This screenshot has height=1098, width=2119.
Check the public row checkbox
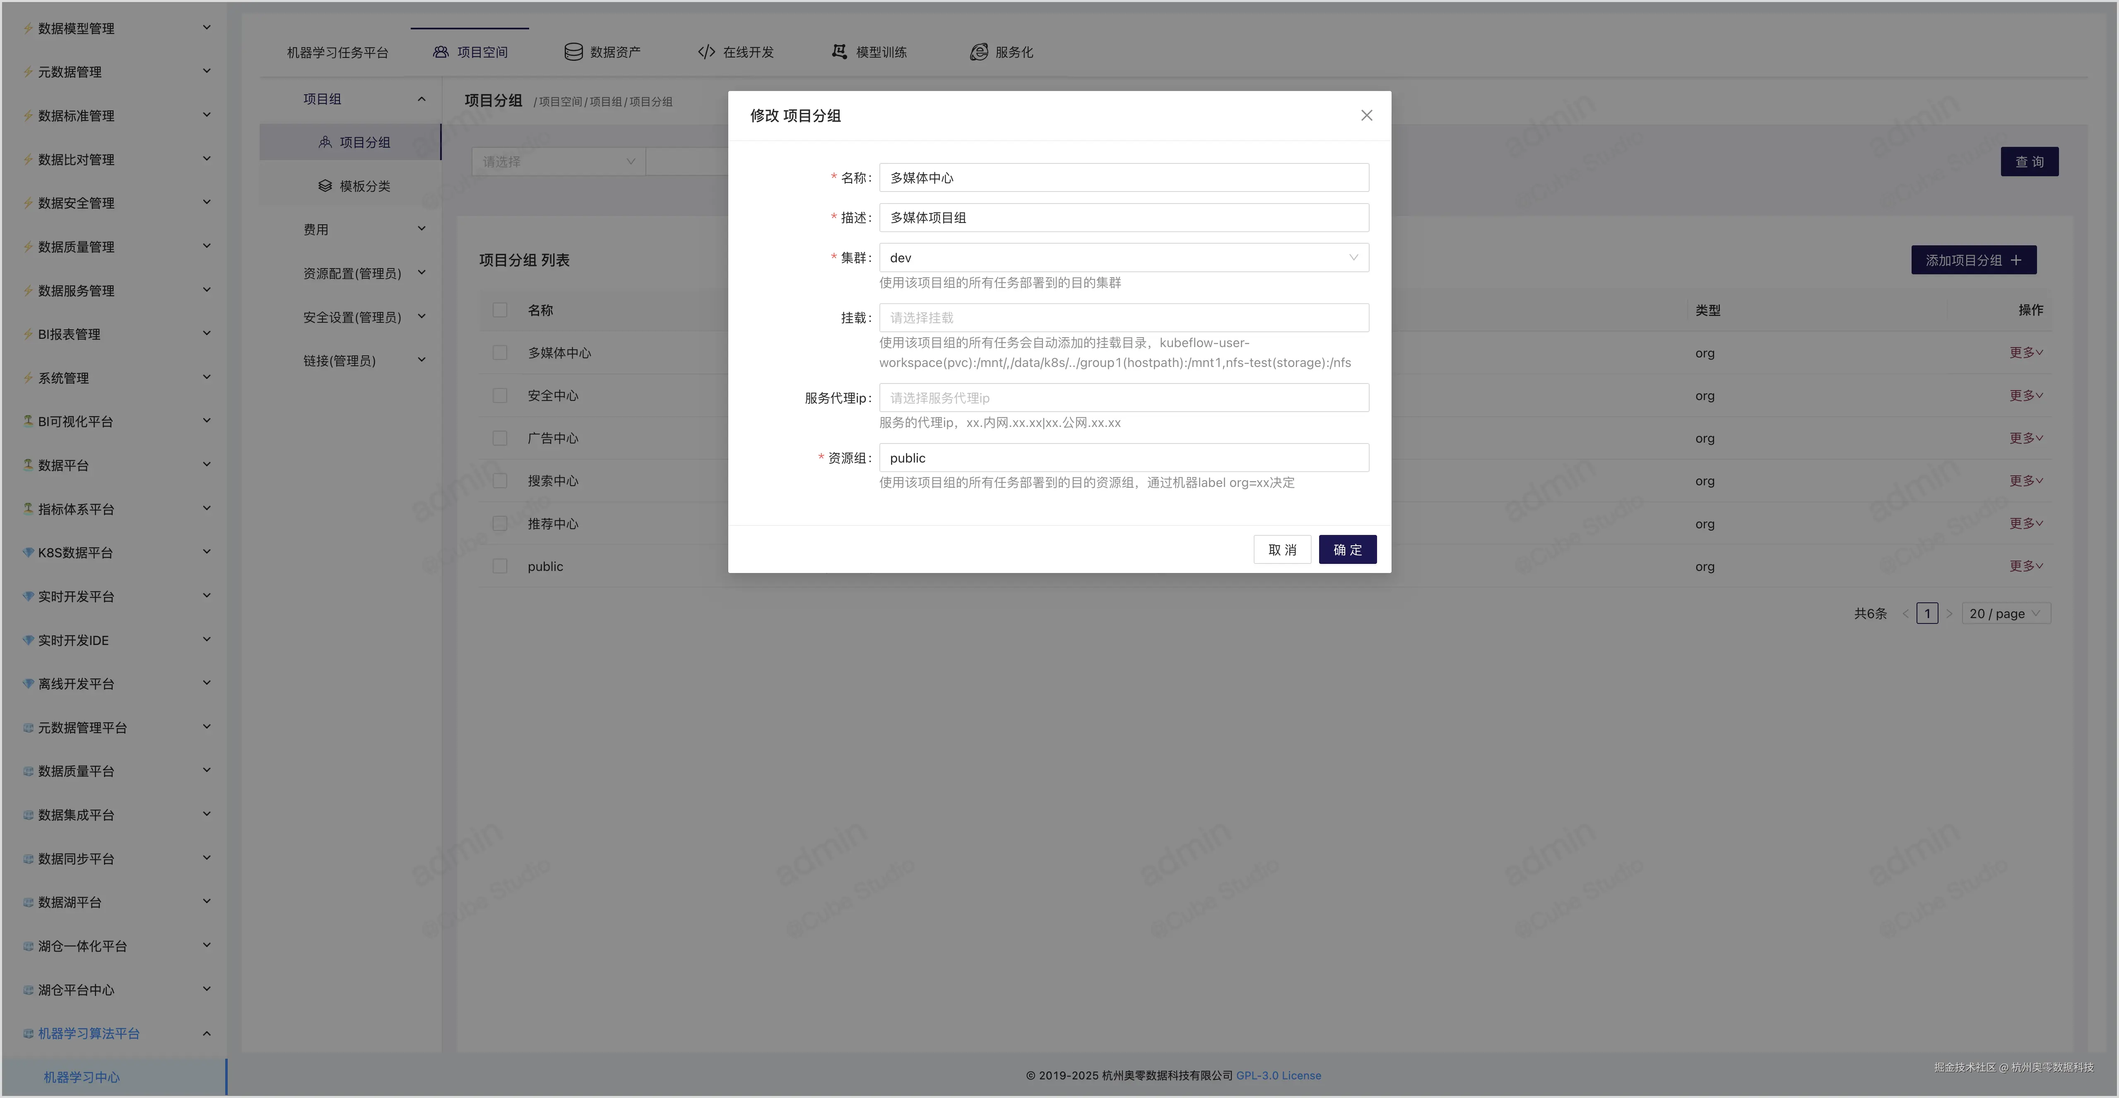(x=500, y=566)
